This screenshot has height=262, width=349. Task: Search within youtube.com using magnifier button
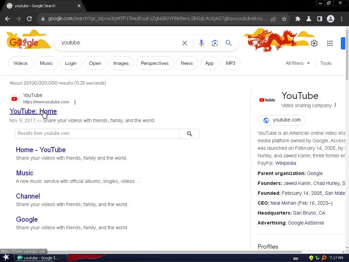[x=189, y=134]
